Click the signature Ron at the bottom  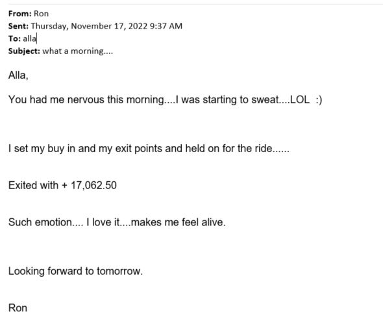[18, 308]
